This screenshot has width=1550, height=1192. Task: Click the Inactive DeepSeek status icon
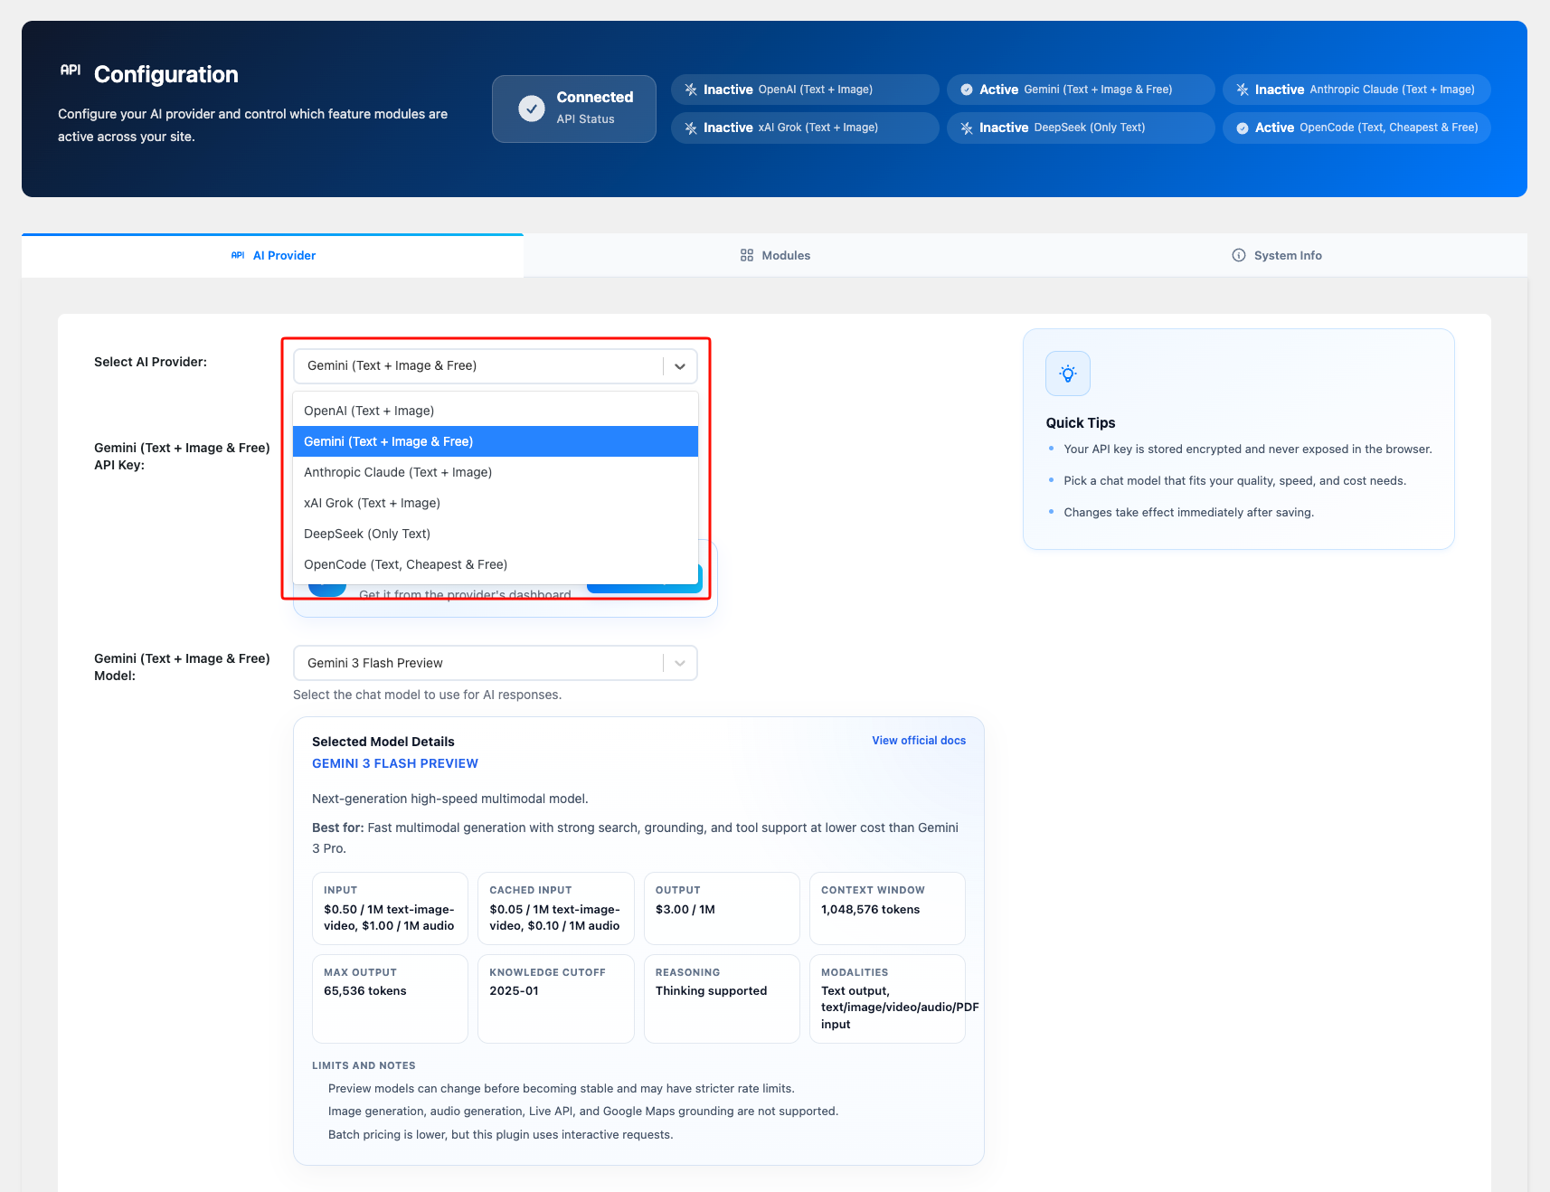click(967, 128)
